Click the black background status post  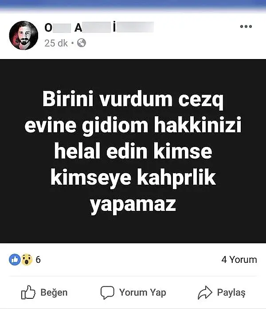[133, 151]
